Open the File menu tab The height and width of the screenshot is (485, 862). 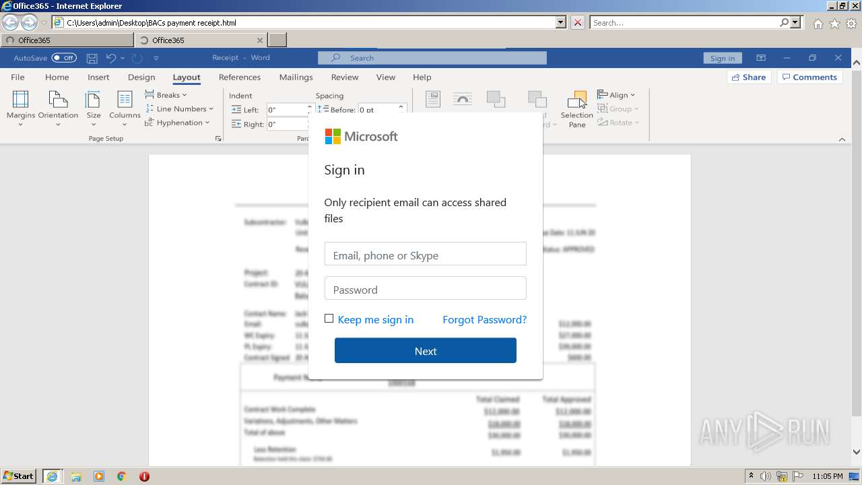[18, 77]
